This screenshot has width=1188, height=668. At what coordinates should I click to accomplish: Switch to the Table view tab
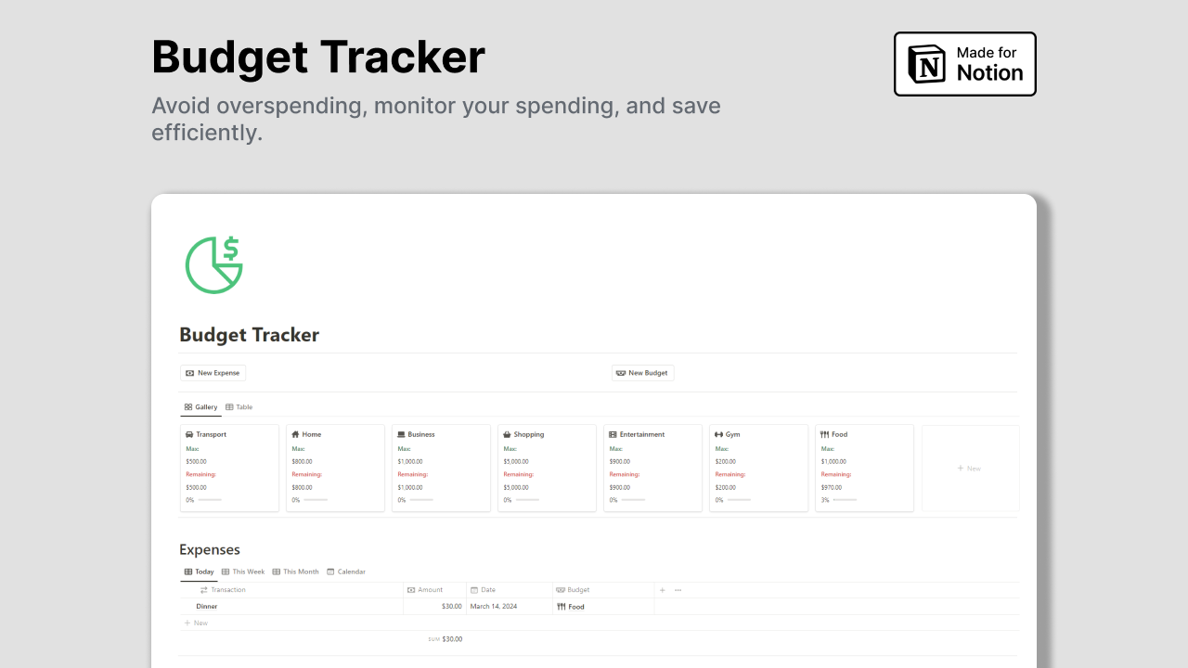[239, 407]
